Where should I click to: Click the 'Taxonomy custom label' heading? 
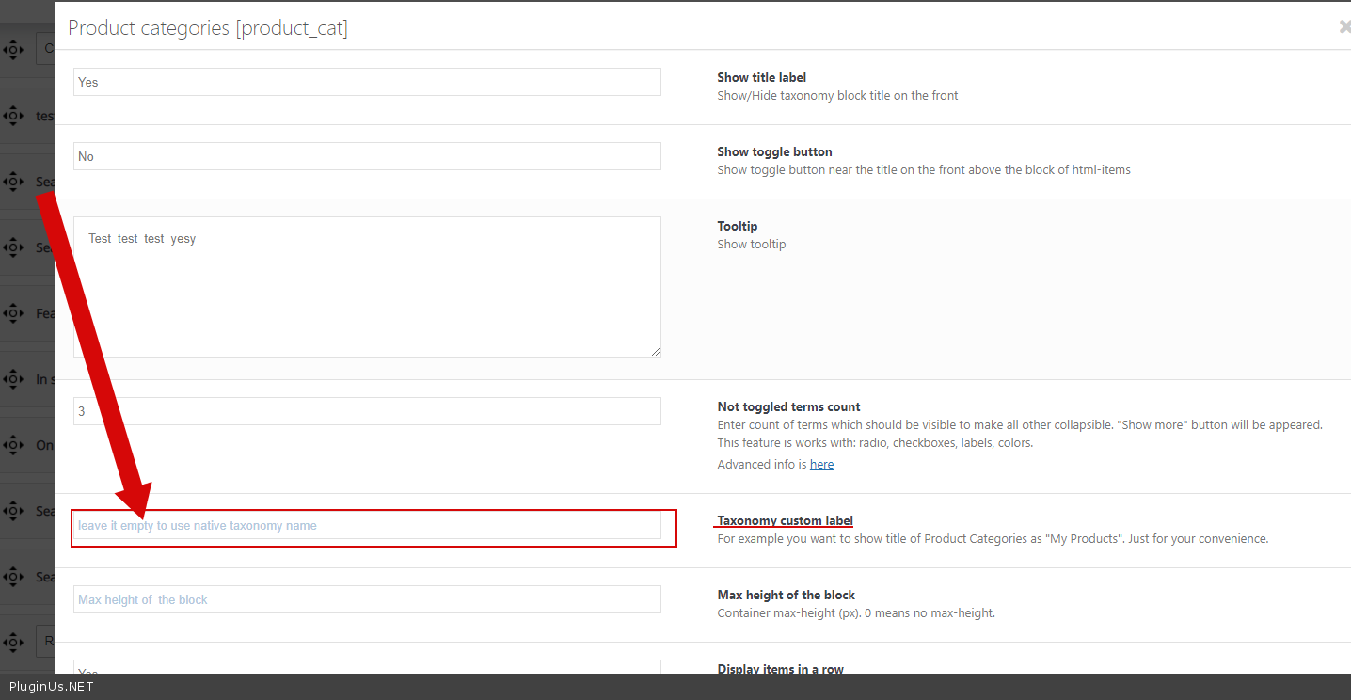[785, 520]
